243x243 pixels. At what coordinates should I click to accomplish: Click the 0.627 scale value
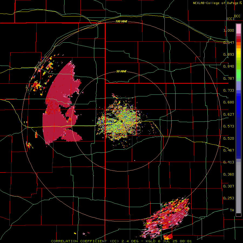[229, 114]
